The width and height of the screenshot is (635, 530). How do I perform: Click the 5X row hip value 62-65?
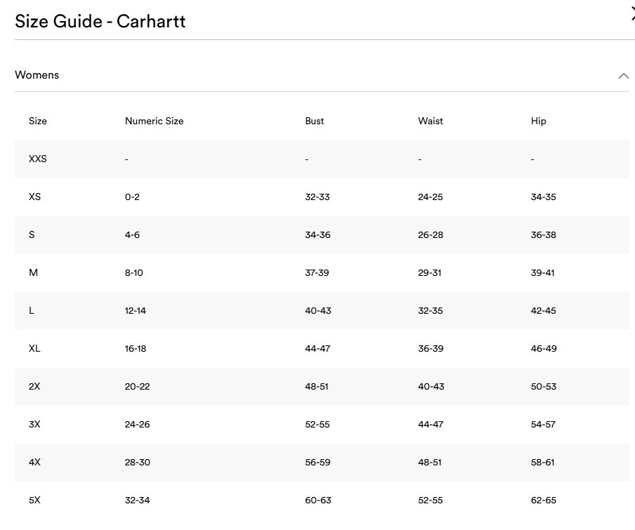tap(543, 500)
